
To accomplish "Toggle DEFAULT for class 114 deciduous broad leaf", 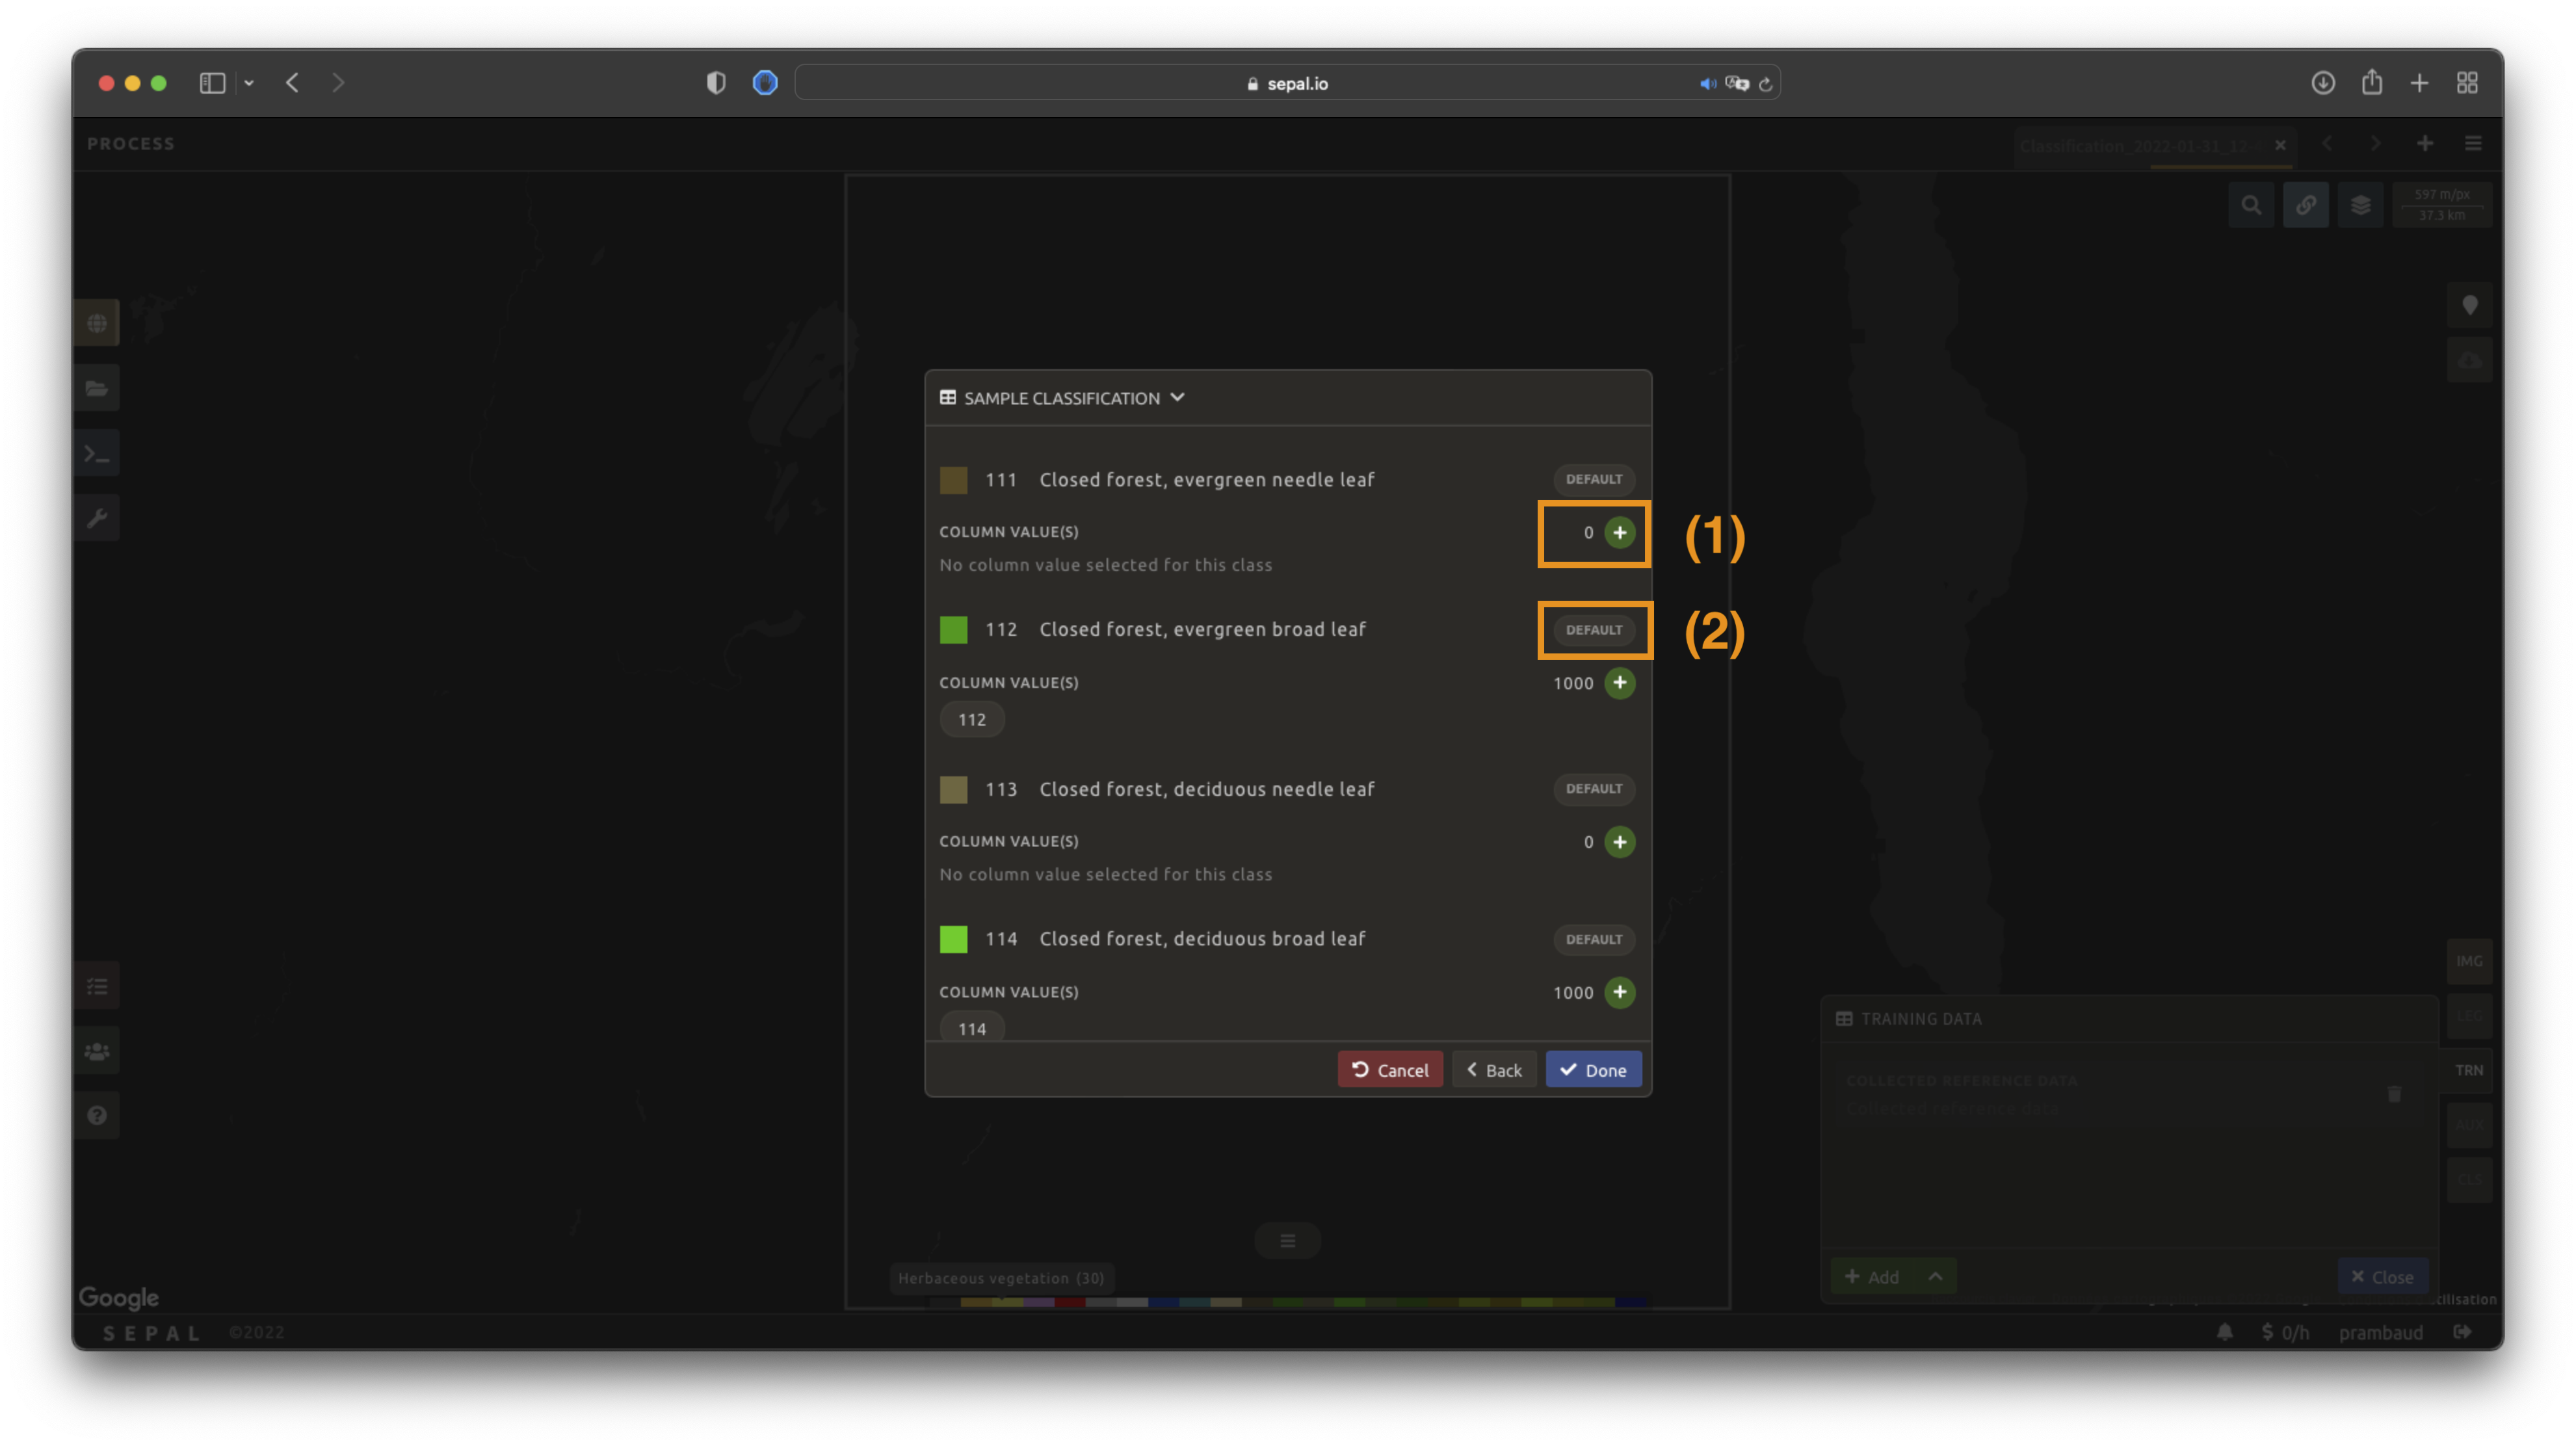I will point(1593,939).
